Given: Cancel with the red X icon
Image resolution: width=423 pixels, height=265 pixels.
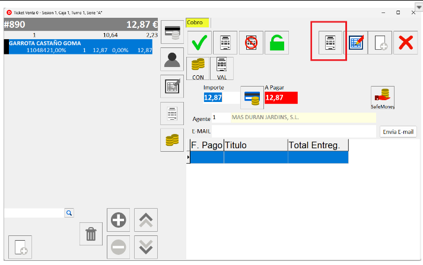Looking at the screenshot, I should (x=405, y=43).
